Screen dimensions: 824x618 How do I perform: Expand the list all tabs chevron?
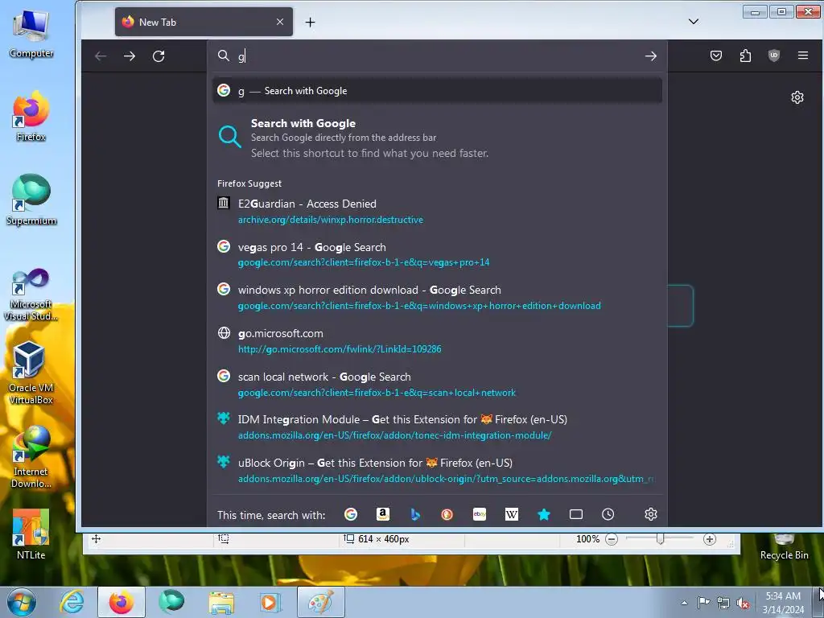694,22
